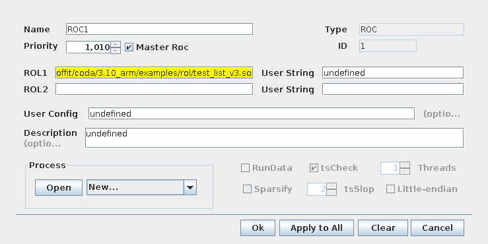Click the Process group title
The height and width of the screenshot is (244, 488).
point(48,166)
